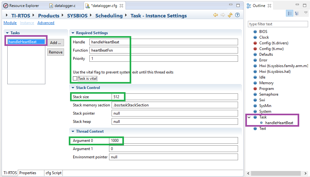The image size is (310, 177).
Task: Open the Outline view menu dropdown arrow
Action: (x=306, y=13)
